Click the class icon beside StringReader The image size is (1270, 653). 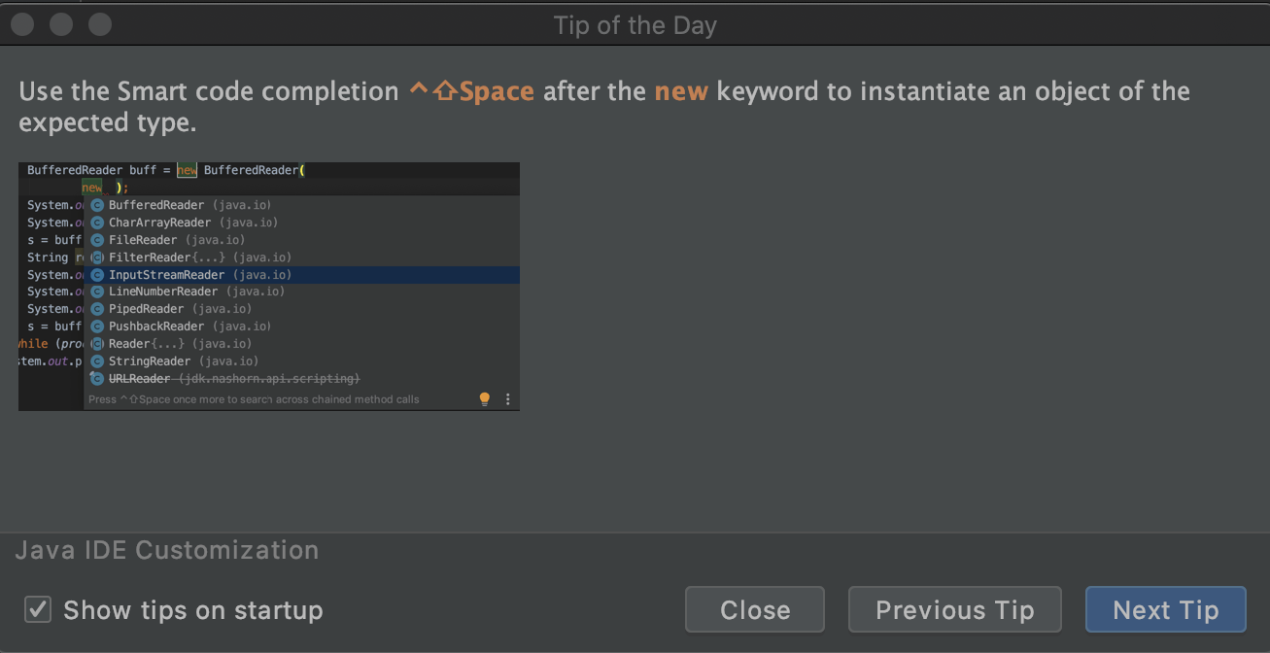point(97,361)
